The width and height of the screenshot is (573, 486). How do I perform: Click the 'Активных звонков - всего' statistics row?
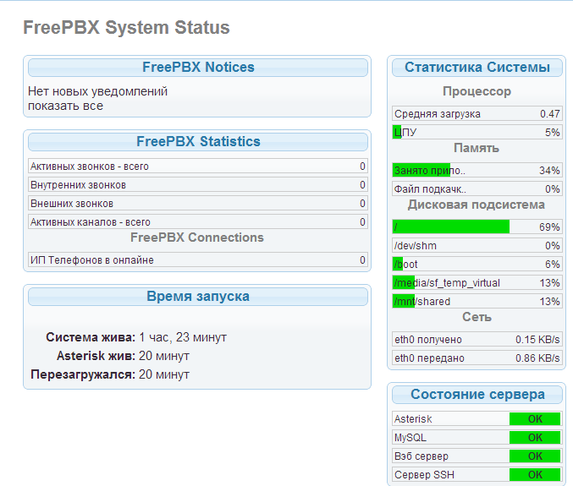198,167
